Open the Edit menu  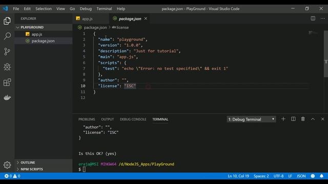27,9
